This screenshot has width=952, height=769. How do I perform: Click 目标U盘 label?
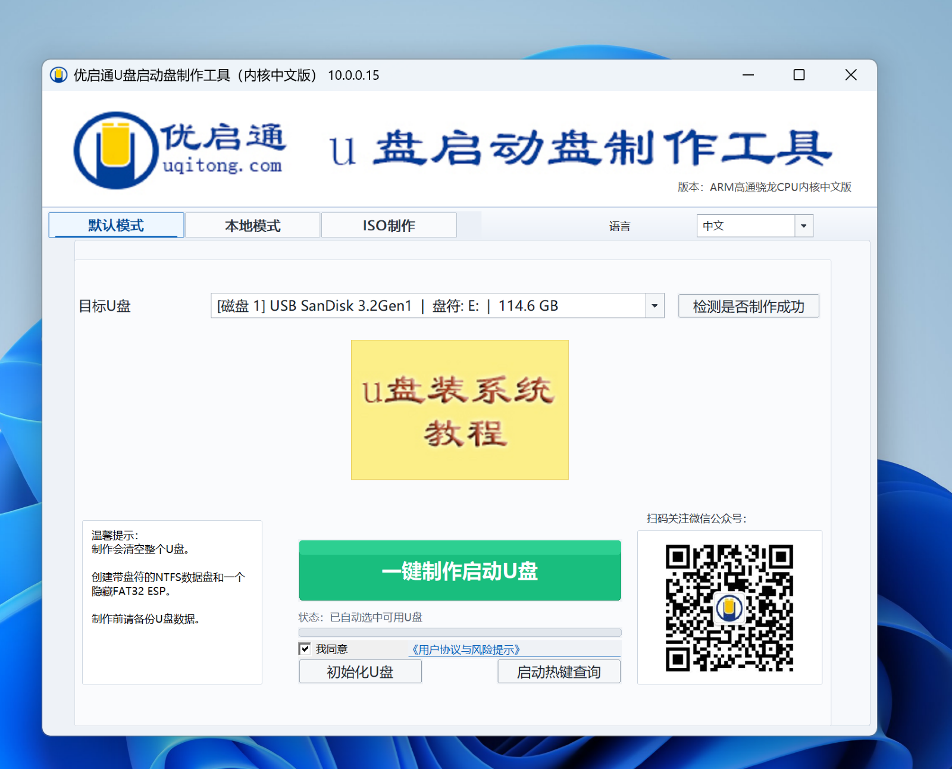[105, 306]
